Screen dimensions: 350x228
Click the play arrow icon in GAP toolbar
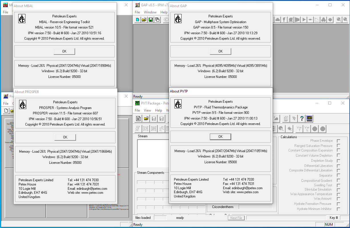(304, 20)
